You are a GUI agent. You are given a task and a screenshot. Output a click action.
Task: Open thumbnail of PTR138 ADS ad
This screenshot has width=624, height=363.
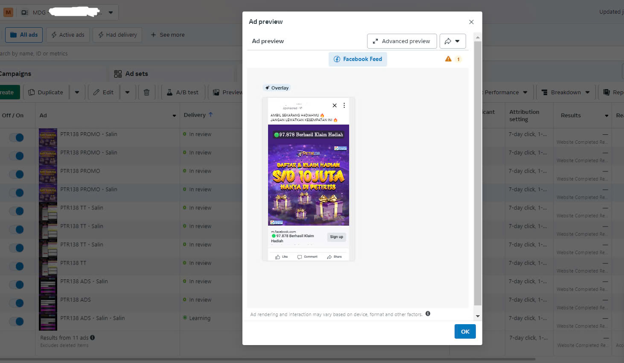(x=48, y=303)
